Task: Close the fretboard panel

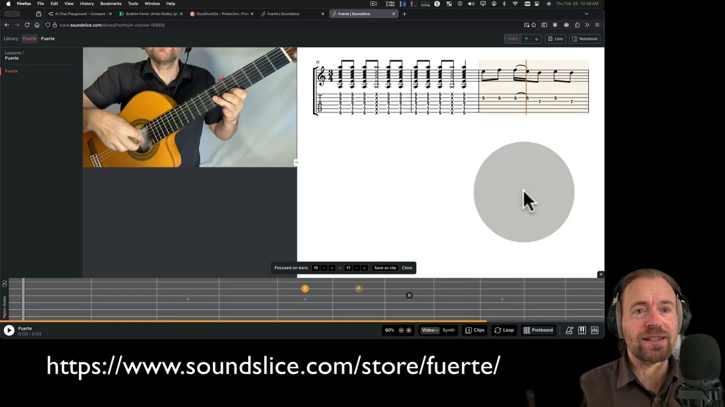Action: [x=601, y=275]
